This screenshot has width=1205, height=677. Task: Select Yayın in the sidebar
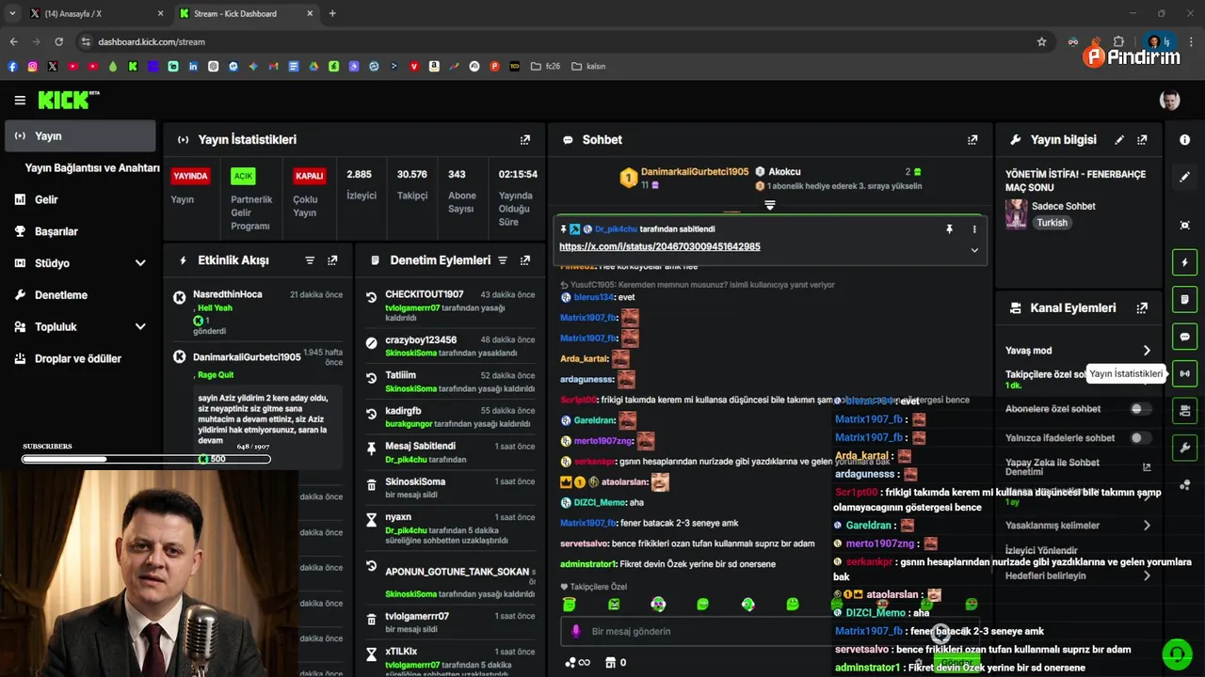(80, 136)
